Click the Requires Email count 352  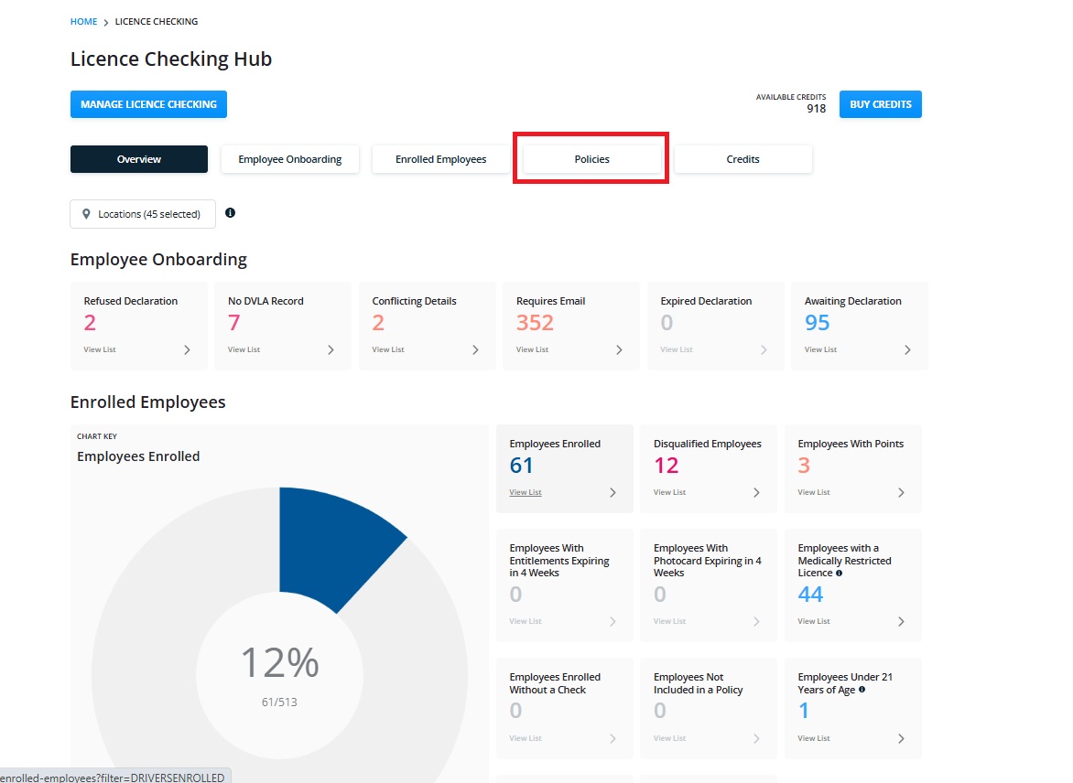click(535, 323)
